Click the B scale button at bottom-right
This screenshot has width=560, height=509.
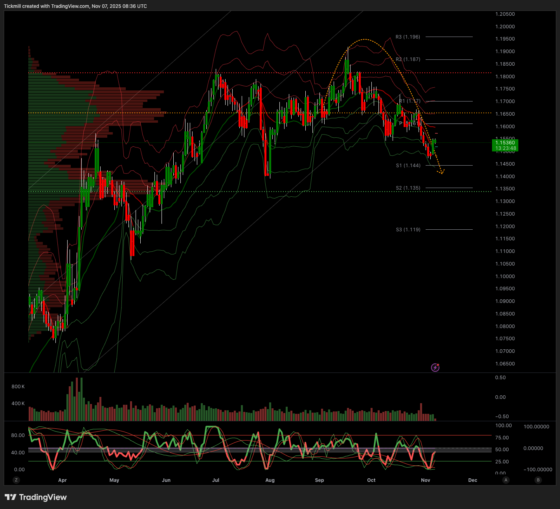(538, 480)
